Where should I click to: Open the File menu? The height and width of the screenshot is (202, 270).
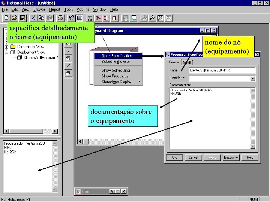click(4, 9)
